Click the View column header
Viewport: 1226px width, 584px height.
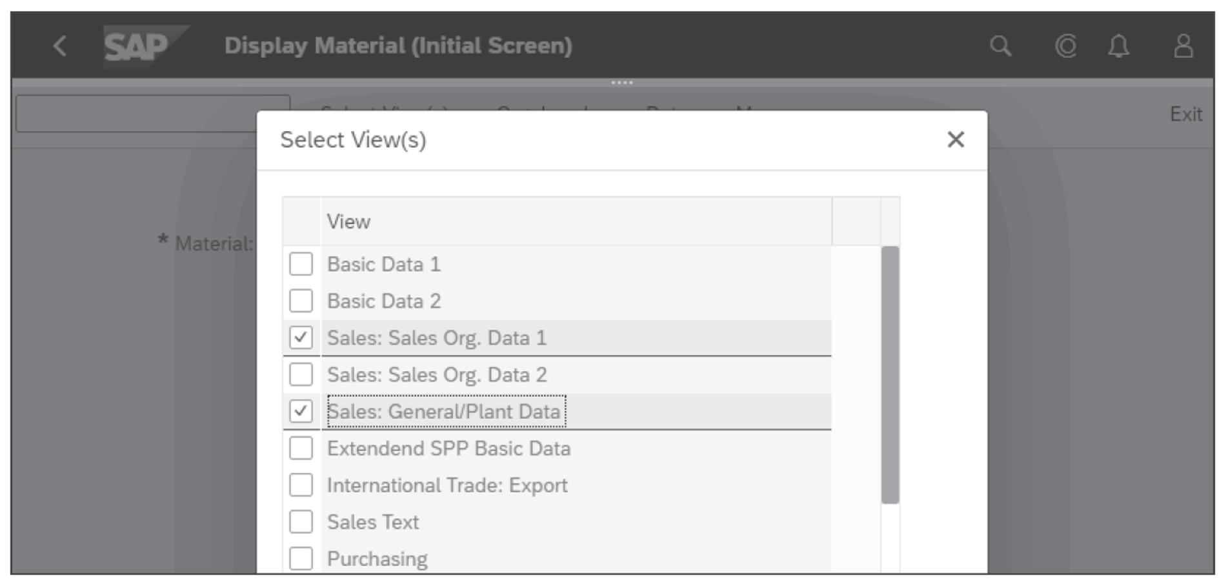click(348, 221)
